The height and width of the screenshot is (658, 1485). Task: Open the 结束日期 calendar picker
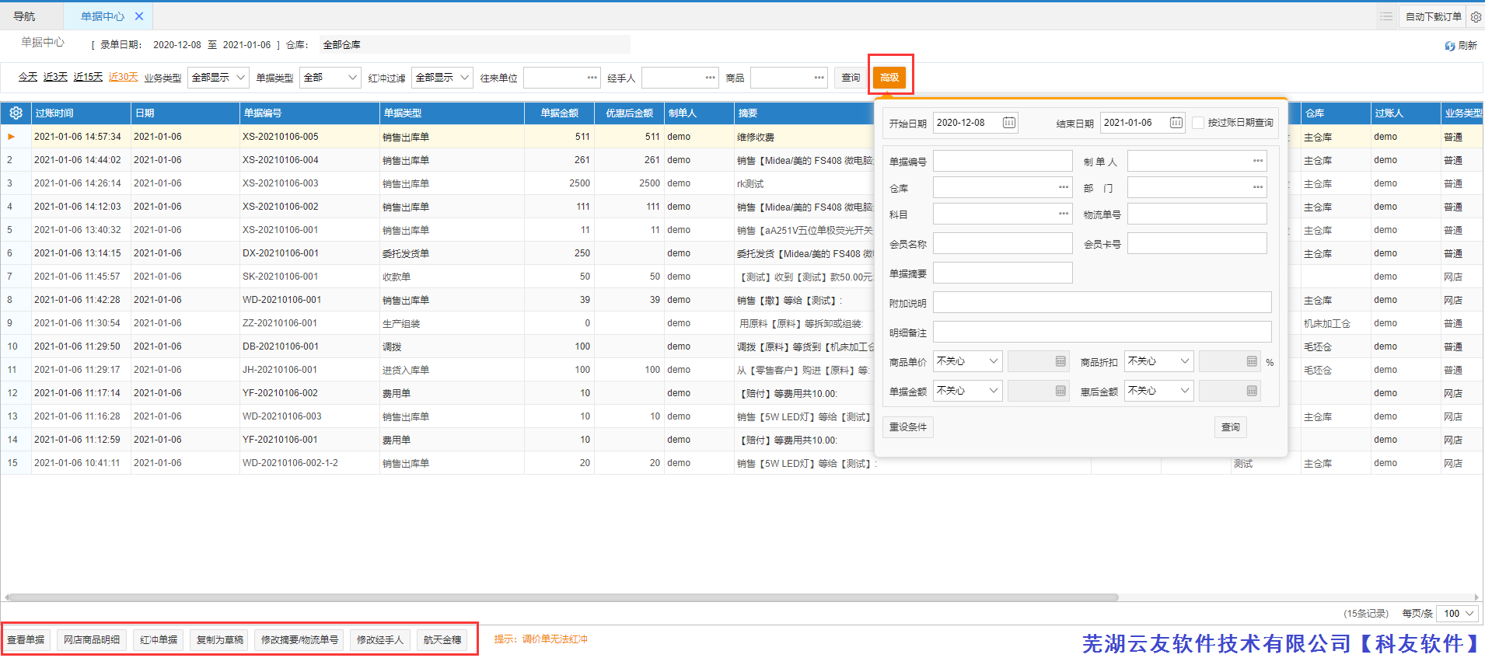click(1176, 123)
